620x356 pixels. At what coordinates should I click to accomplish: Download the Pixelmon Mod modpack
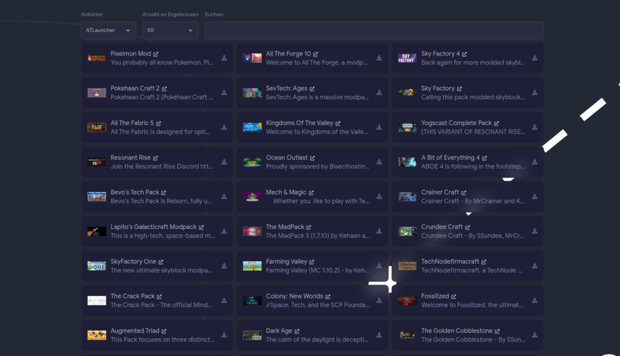point(224,58)
